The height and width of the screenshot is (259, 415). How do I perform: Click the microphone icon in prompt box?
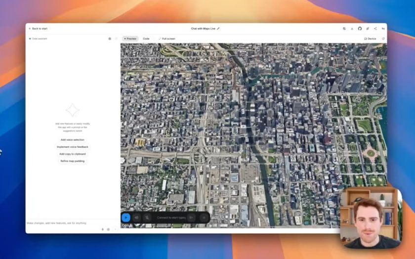[103, 229]
